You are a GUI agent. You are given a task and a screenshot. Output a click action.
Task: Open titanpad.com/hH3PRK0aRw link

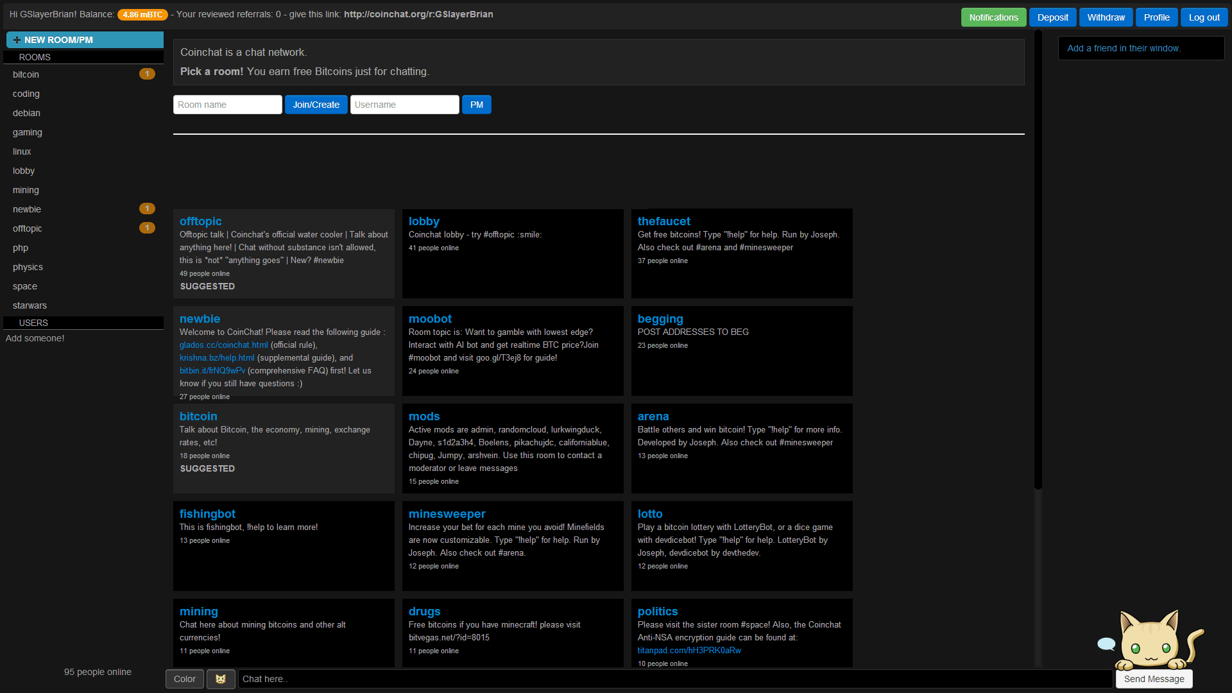click(689, 650)
